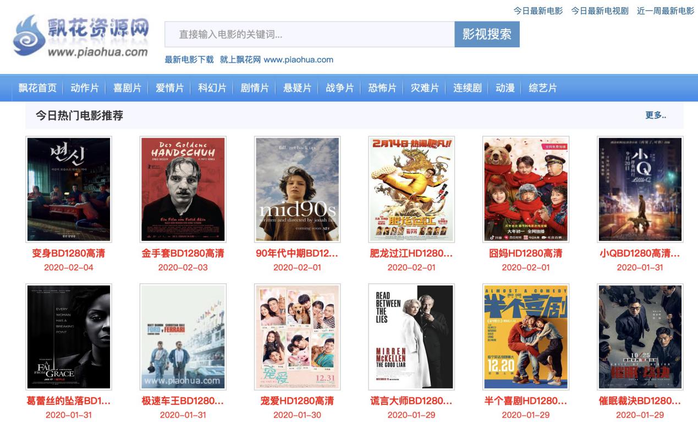Select the mid90s movie poster
The height and width of the screenshot is (422, 698).
coord(298,189)
